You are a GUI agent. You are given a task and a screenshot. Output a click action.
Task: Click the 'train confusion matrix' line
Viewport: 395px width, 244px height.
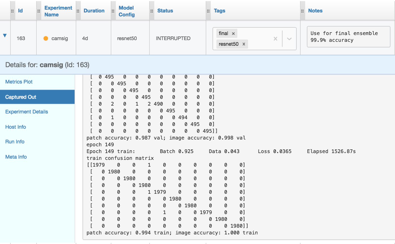point(120,158)
